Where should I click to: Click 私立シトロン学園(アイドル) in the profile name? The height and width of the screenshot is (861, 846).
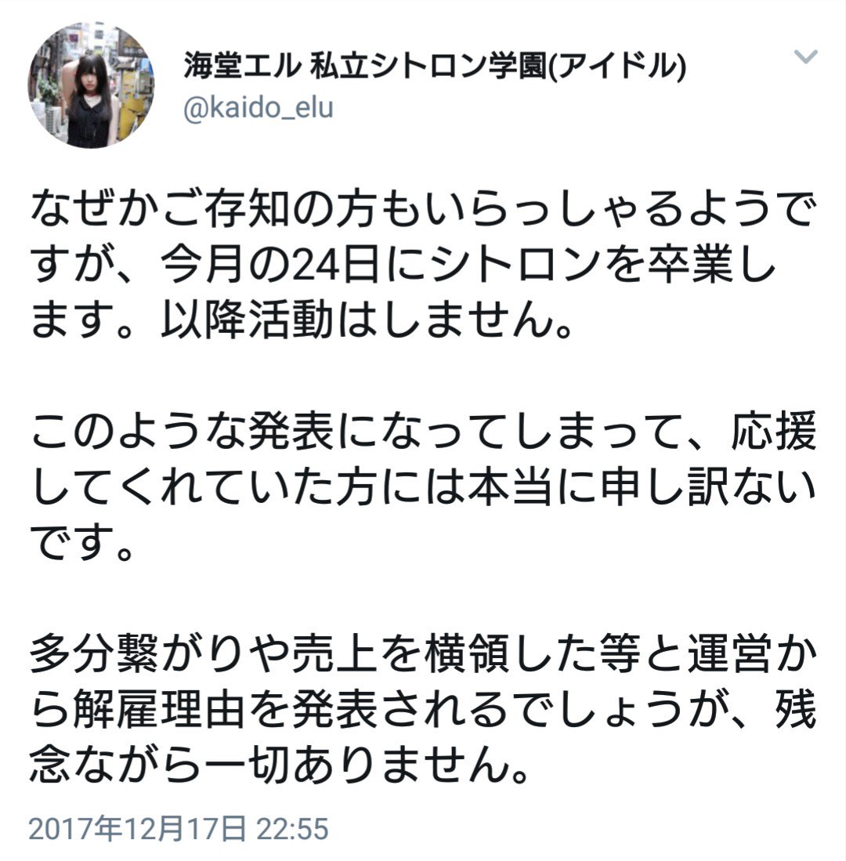pos(498,67)
